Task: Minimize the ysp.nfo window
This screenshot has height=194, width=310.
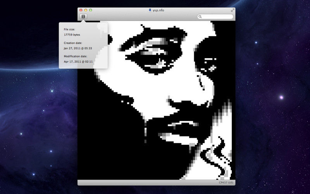Action: click(x=86, y=10)
